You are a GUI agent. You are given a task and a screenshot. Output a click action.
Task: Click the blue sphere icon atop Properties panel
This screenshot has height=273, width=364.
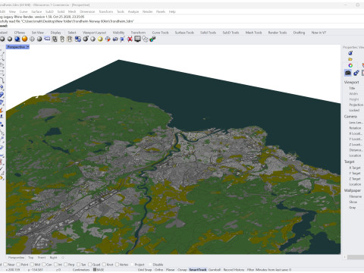350,53
